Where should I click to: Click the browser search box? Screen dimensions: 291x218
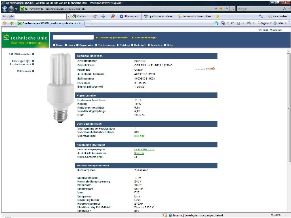260,9
